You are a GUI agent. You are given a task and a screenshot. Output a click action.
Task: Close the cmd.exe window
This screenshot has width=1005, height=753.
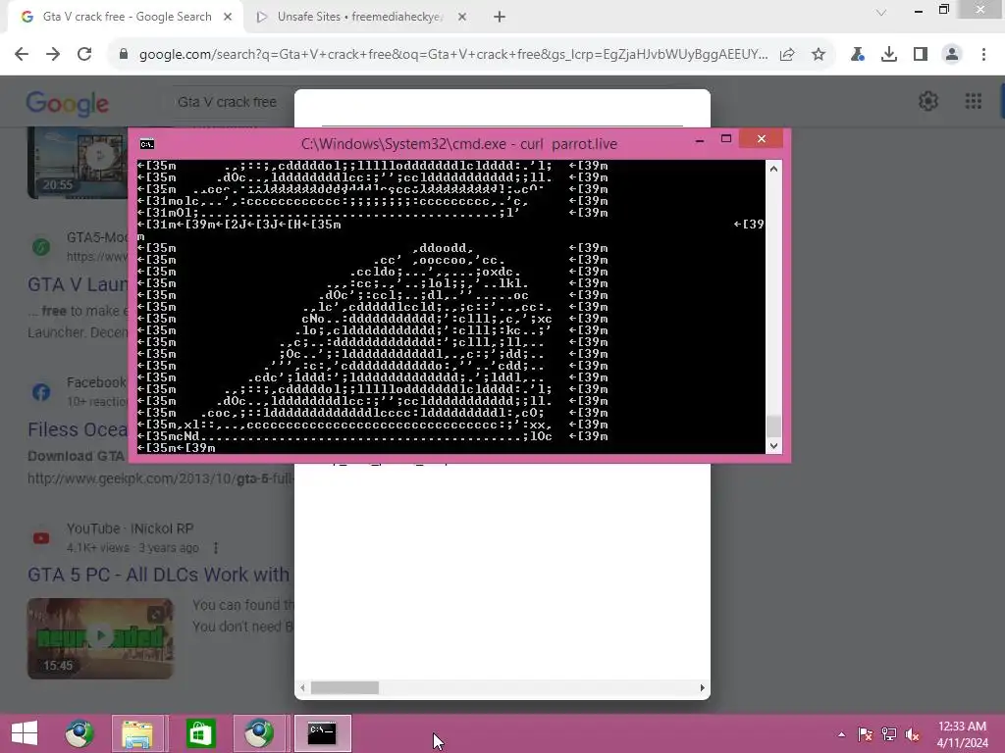pos(761,139)
